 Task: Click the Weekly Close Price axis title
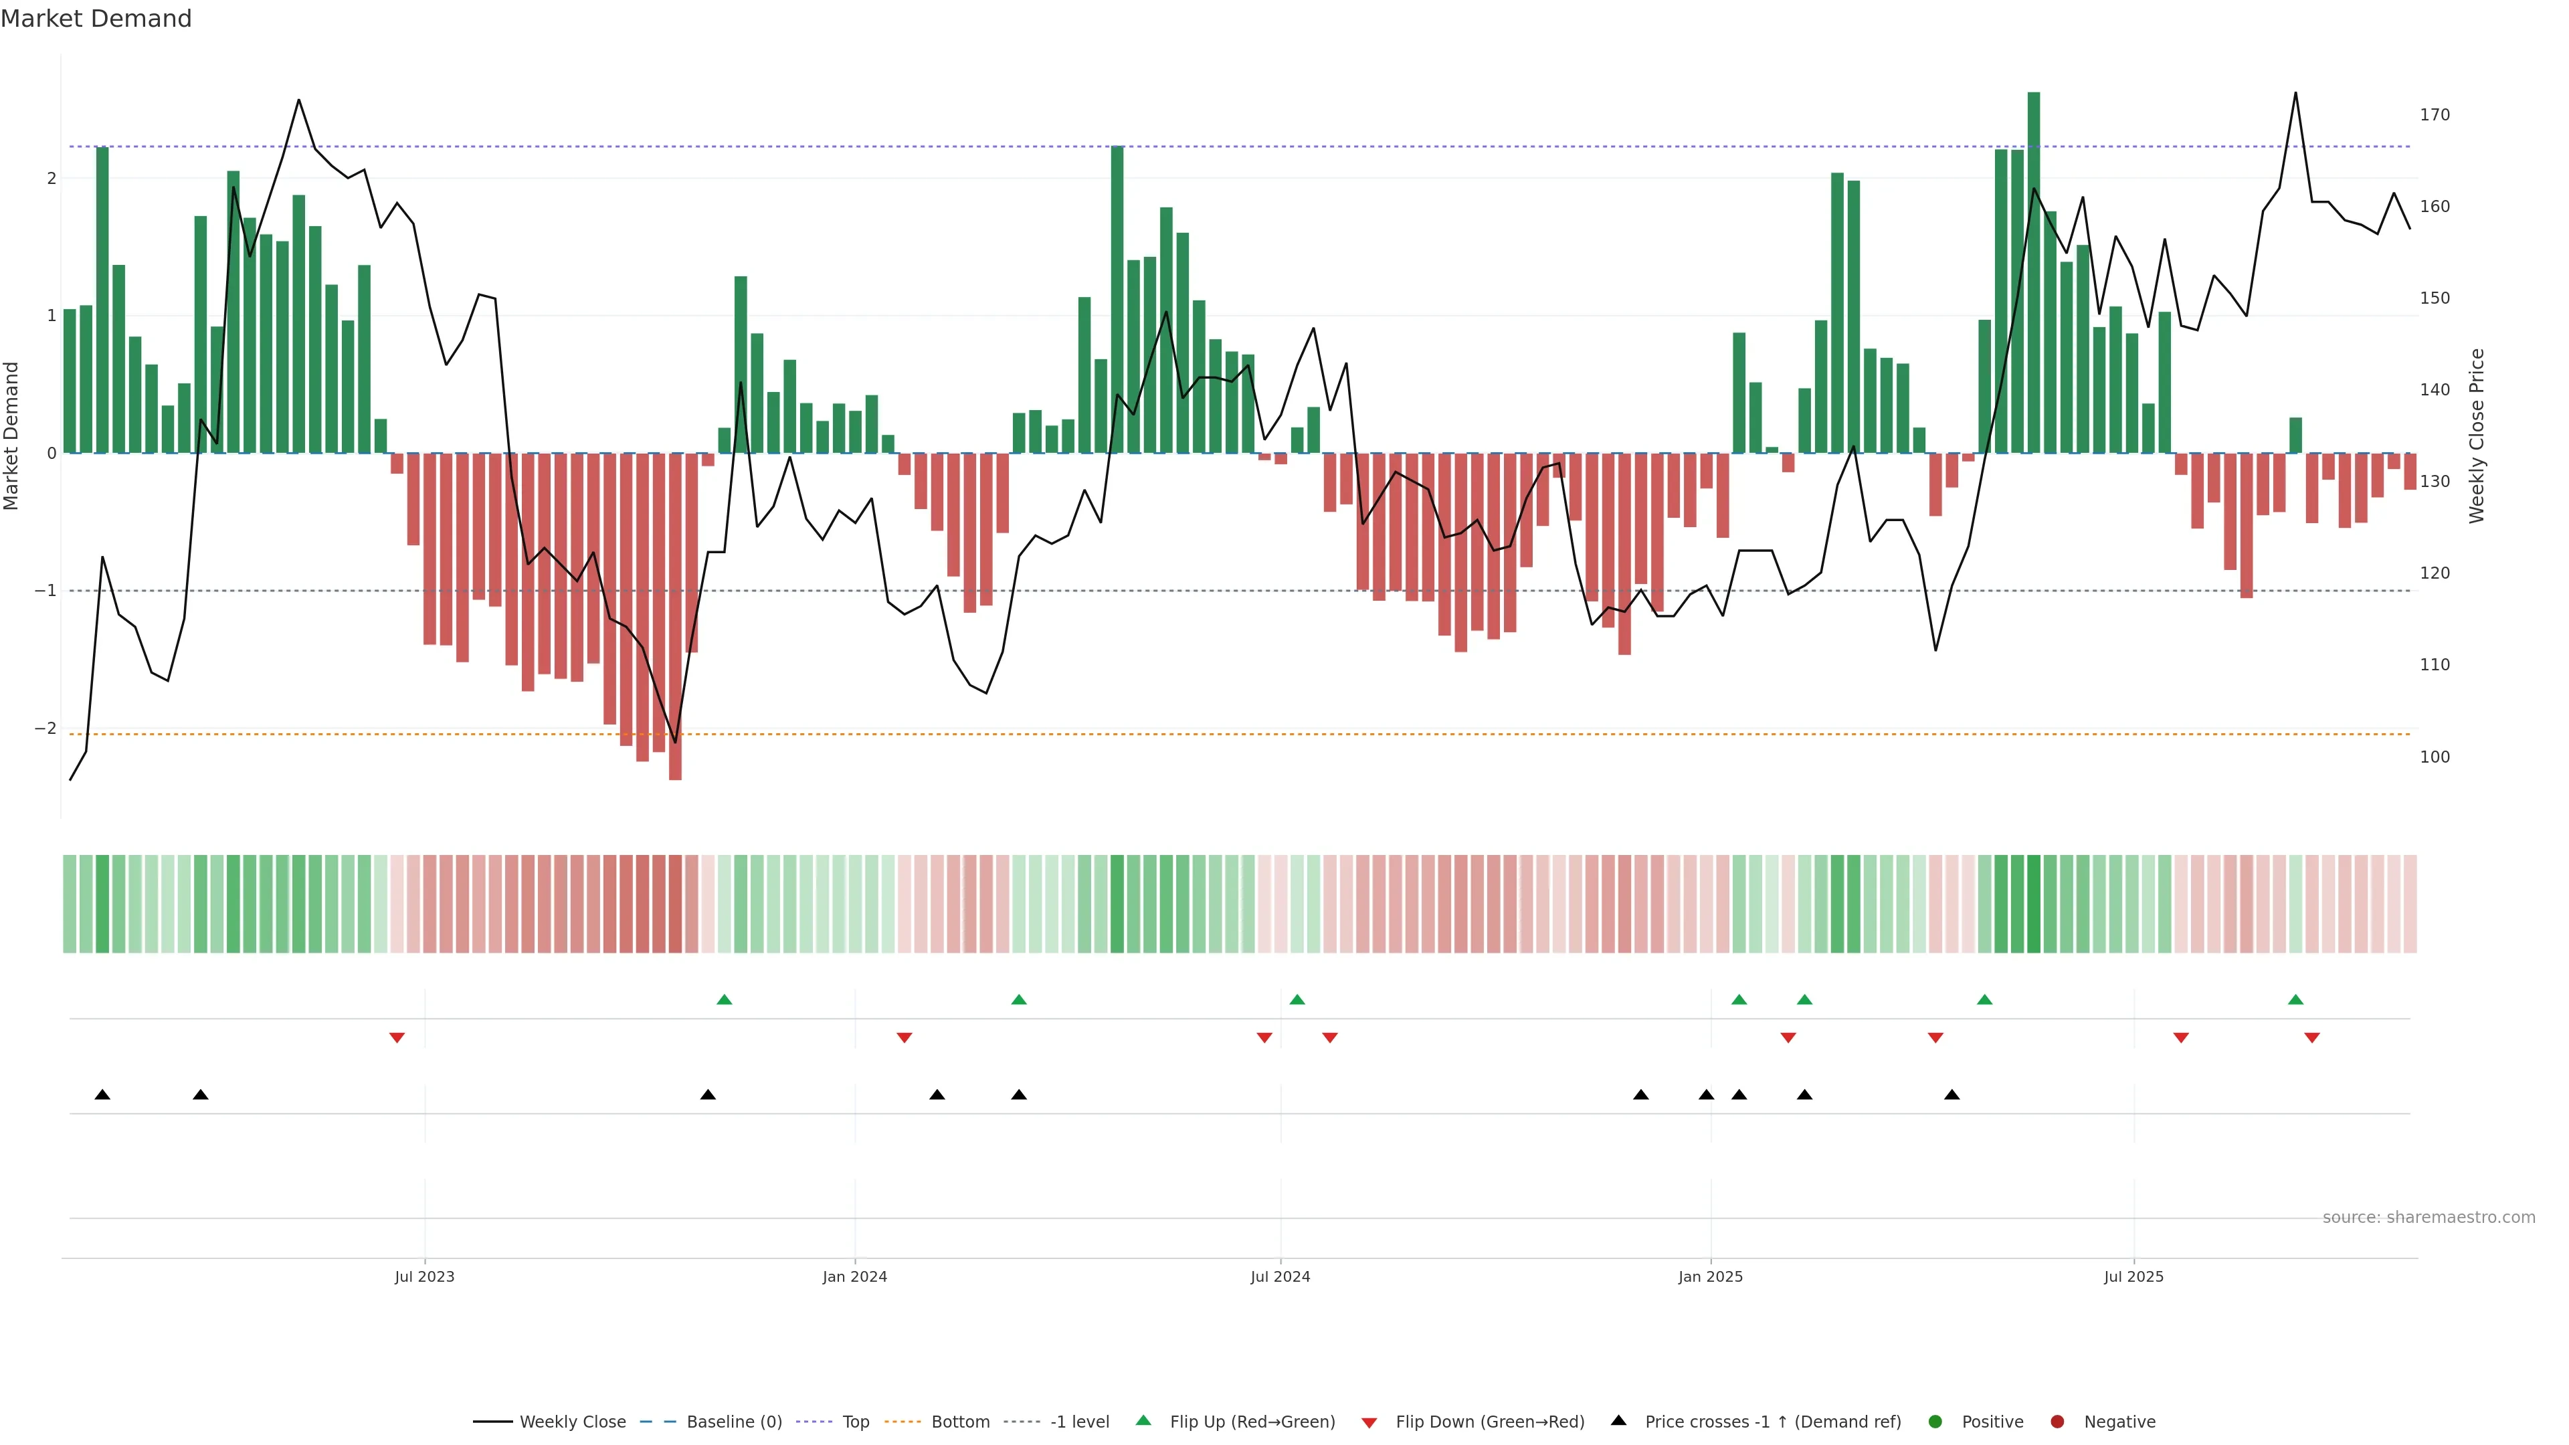click(x=2476, y=436)
